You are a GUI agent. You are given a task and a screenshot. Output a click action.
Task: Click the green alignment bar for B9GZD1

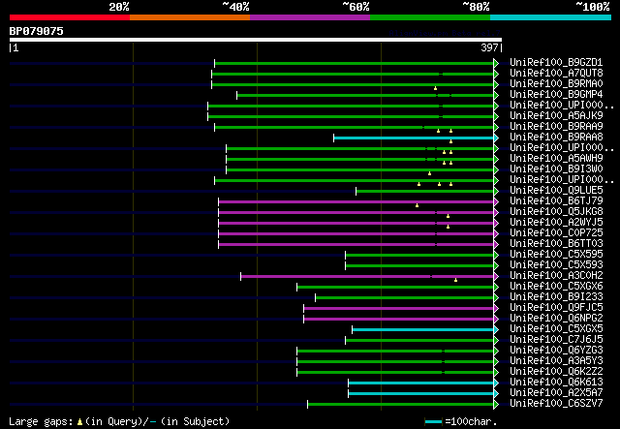354,63
